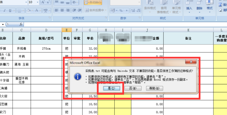Click the fill color paint bucket

coord(29,10)
